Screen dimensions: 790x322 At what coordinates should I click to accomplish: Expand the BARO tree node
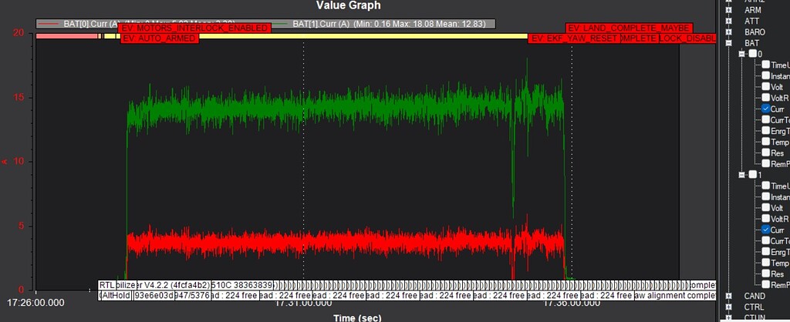point(729,33)
